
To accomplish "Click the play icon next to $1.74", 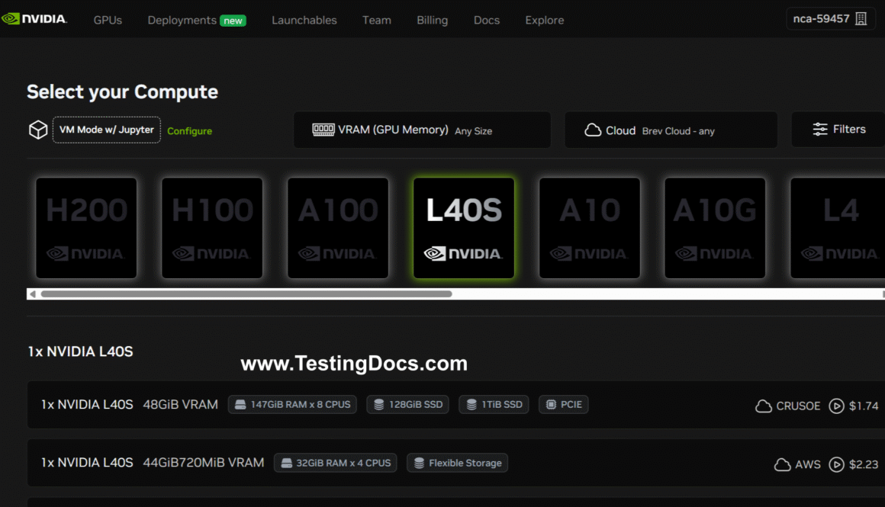I will (836, 406).
